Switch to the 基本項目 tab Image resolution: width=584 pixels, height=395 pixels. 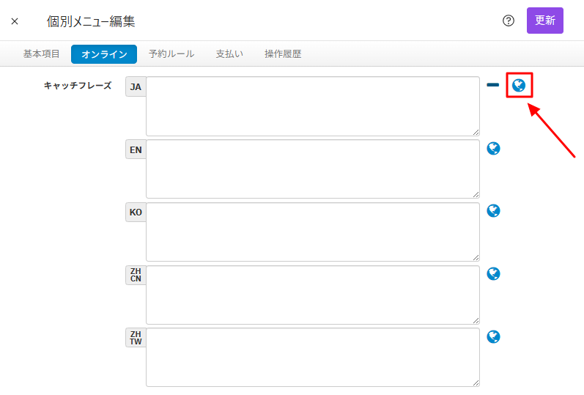click(x=42, y=54)
